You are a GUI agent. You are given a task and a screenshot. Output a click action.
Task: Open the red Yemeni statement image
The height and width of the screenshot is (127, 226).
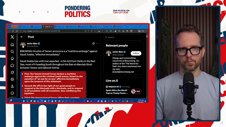click(x=53, y=85)
